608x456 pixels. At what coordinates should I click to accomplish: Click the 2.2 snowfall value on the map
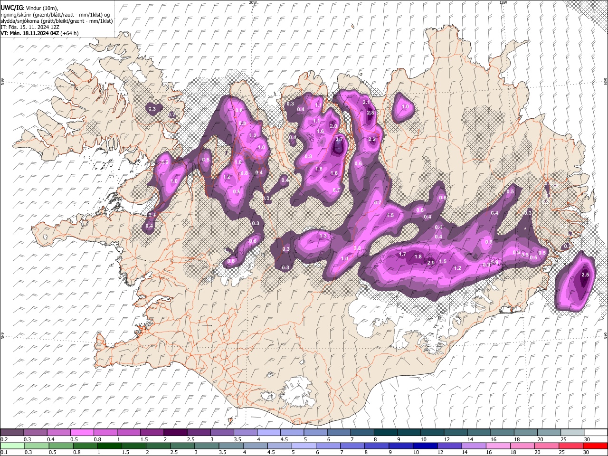(x=372, y=140)
